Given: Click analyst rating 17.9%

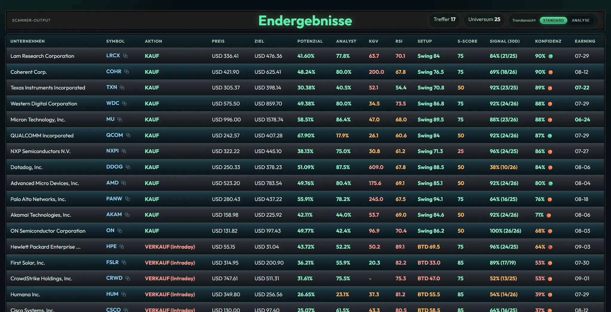Looking at the screenshot, I should (342, 135).
